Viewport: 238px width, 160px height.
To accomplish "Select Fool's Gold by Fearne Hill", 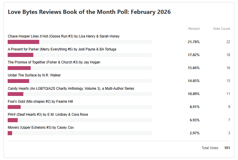I will 40,102.
